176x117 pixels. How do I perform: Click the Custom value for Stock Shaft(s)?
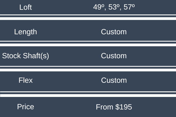click(114, 56)
